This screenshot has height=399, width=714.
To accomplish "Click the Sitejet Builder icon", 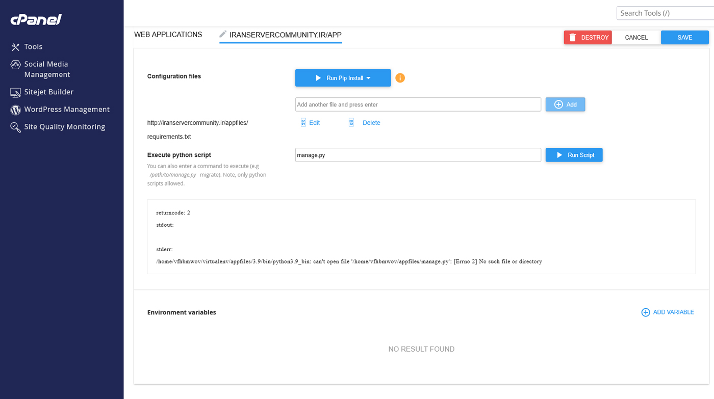I will [x=16, y=92].
